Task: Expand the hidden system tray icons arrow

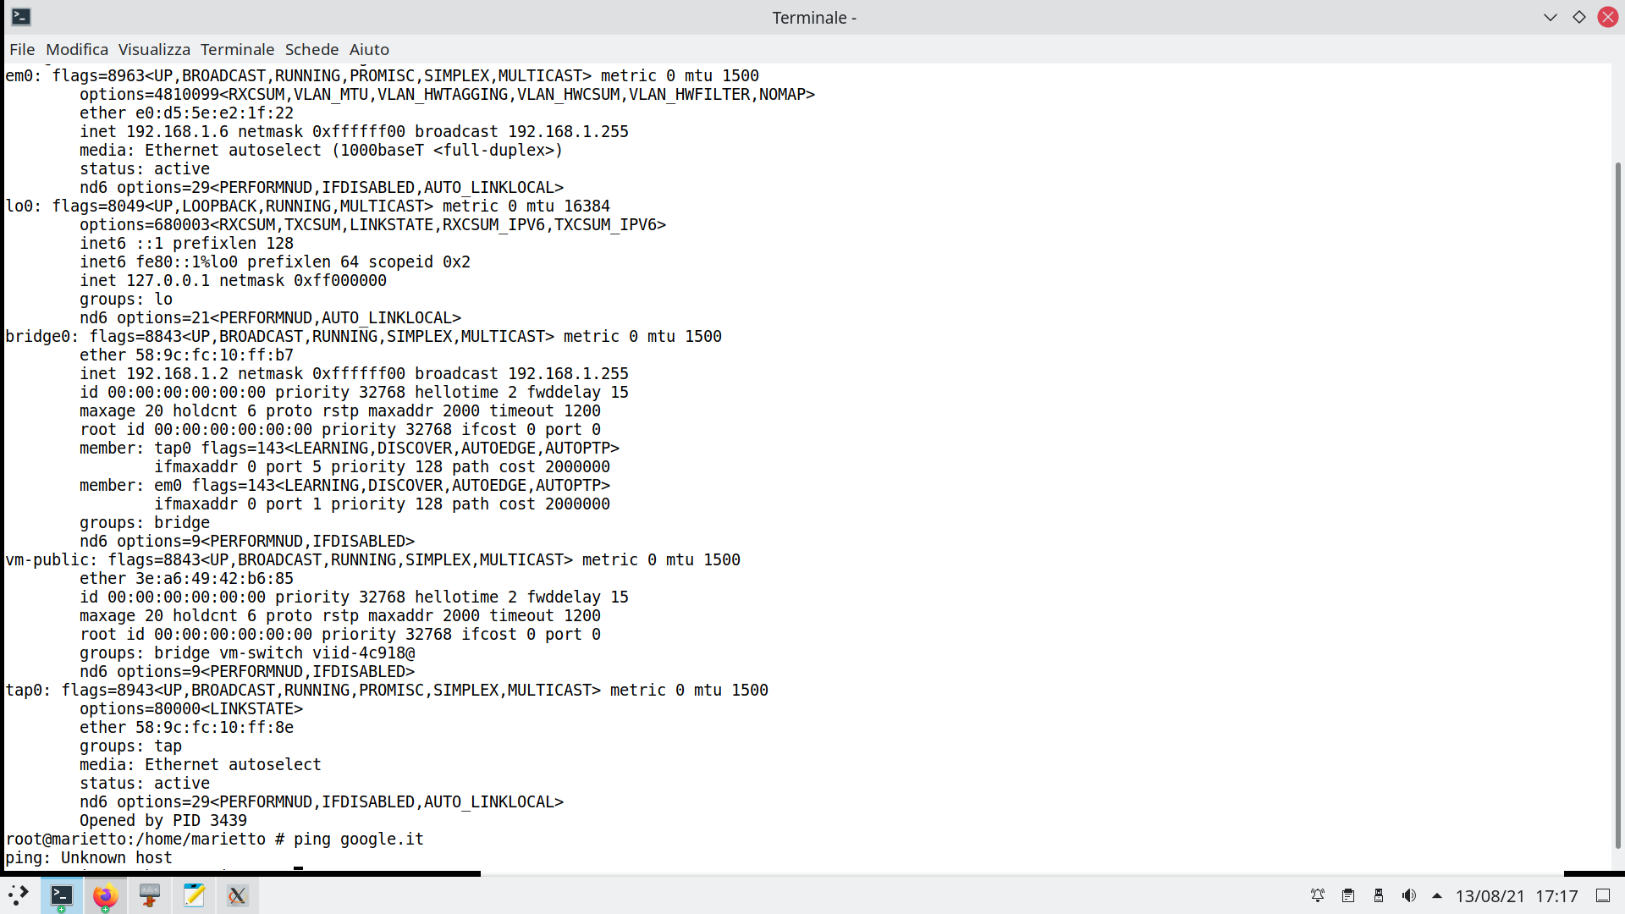Action: pos(1437,895)
